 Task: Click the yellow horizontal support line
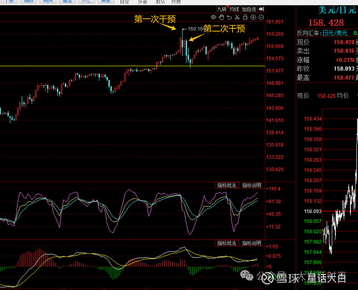(89, 66)
